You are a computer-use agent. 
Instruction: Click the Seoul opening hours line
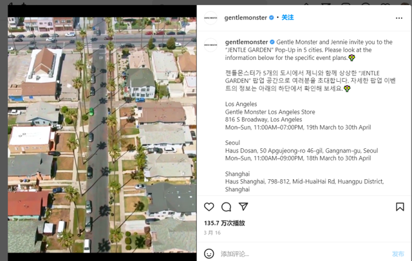click(x=298, y=158)
